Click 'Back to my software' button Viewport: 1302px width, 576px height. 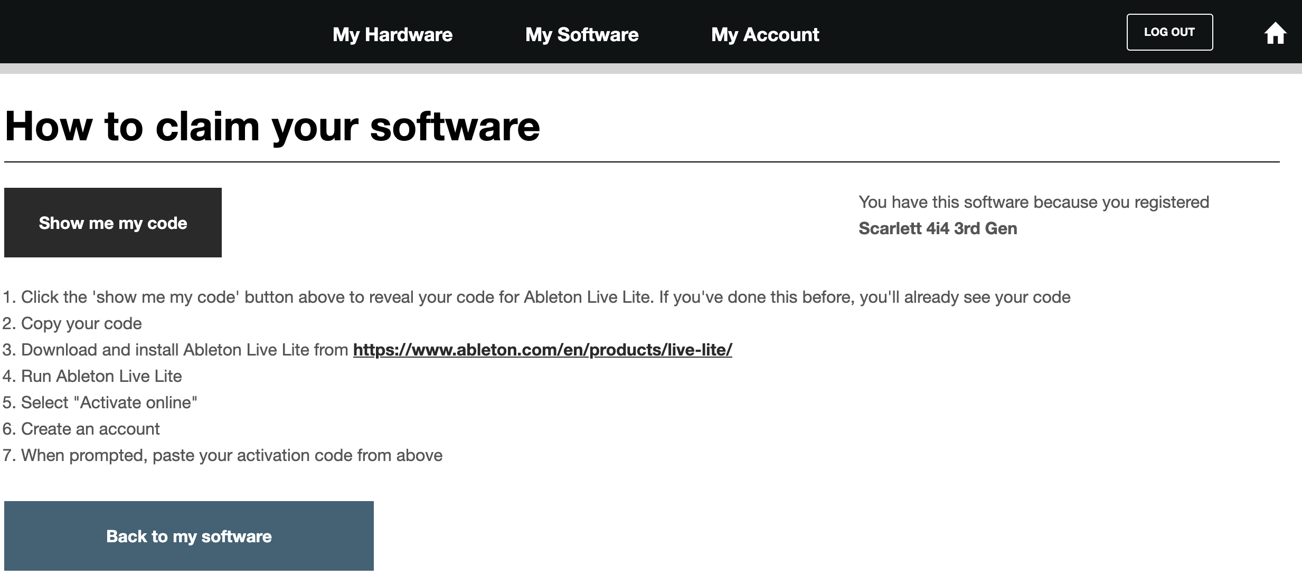point(190,536)
